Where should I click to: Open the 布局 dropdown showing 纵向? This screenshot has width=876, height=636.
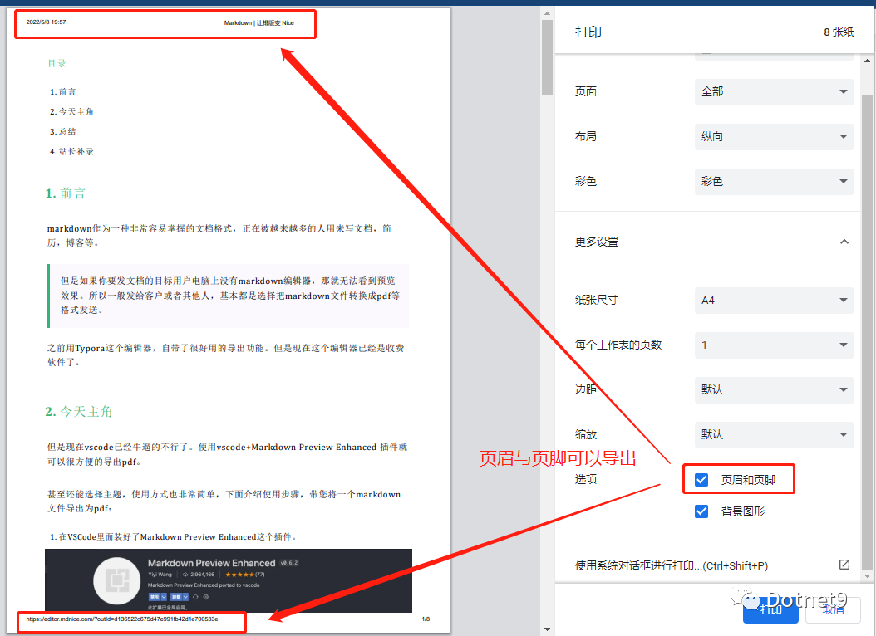click(775, 137)
